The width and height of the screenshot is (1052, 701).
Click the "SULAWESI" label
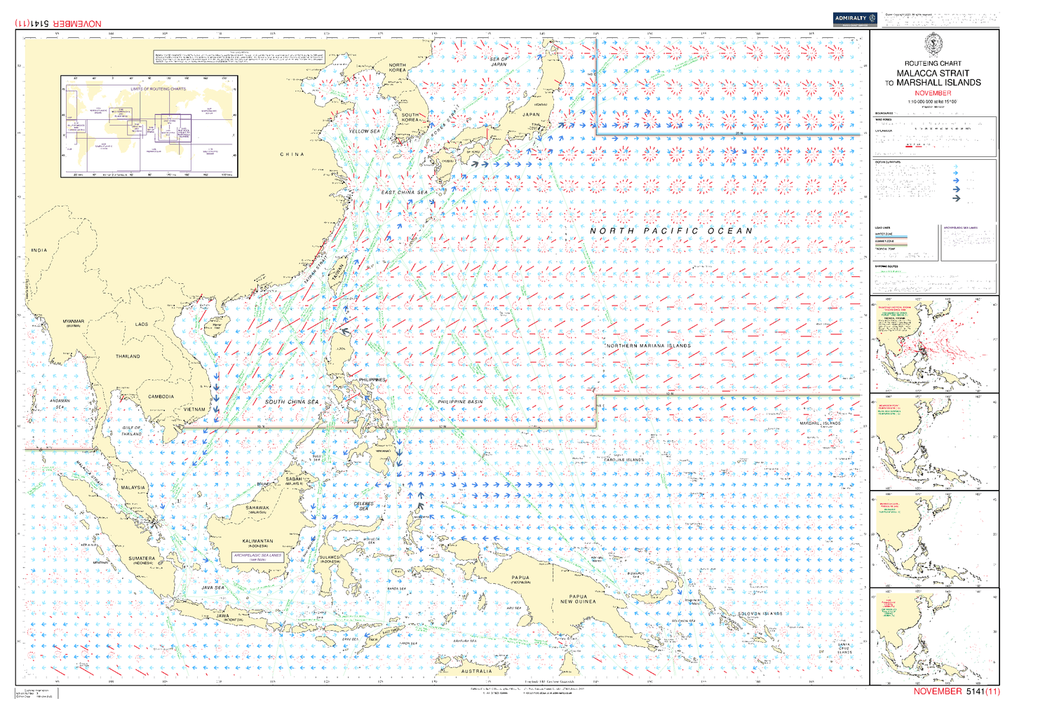tap(330, 558)
